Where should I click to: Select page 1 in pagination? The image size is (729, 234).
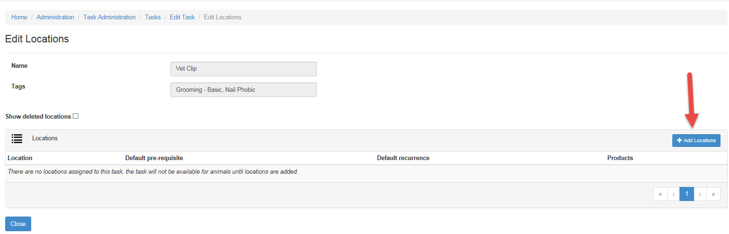[687, 194]
